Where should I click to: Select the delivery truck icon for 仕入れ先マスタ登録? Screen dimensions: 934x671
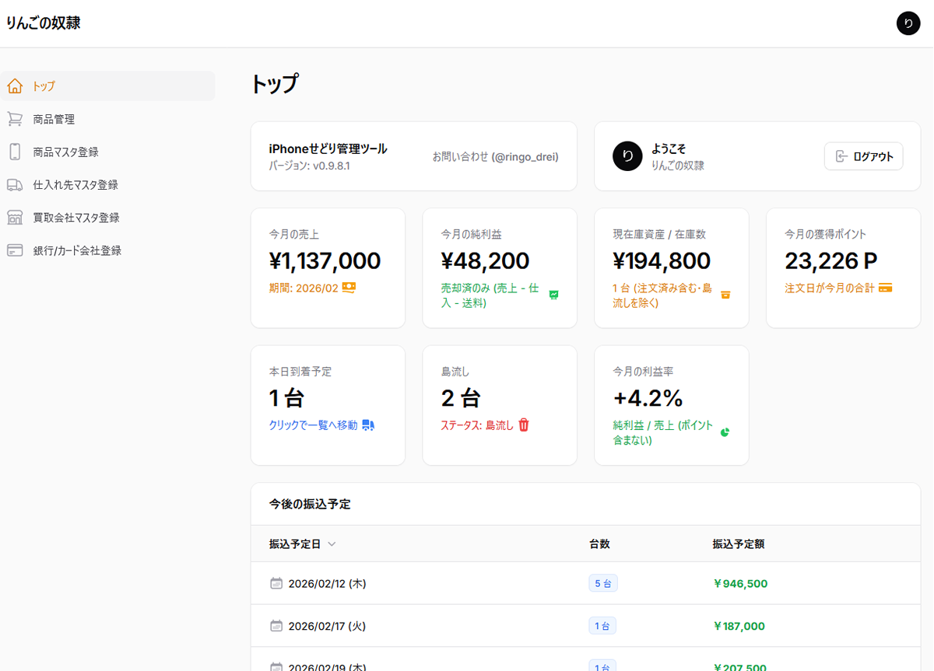tap(16, 184)
